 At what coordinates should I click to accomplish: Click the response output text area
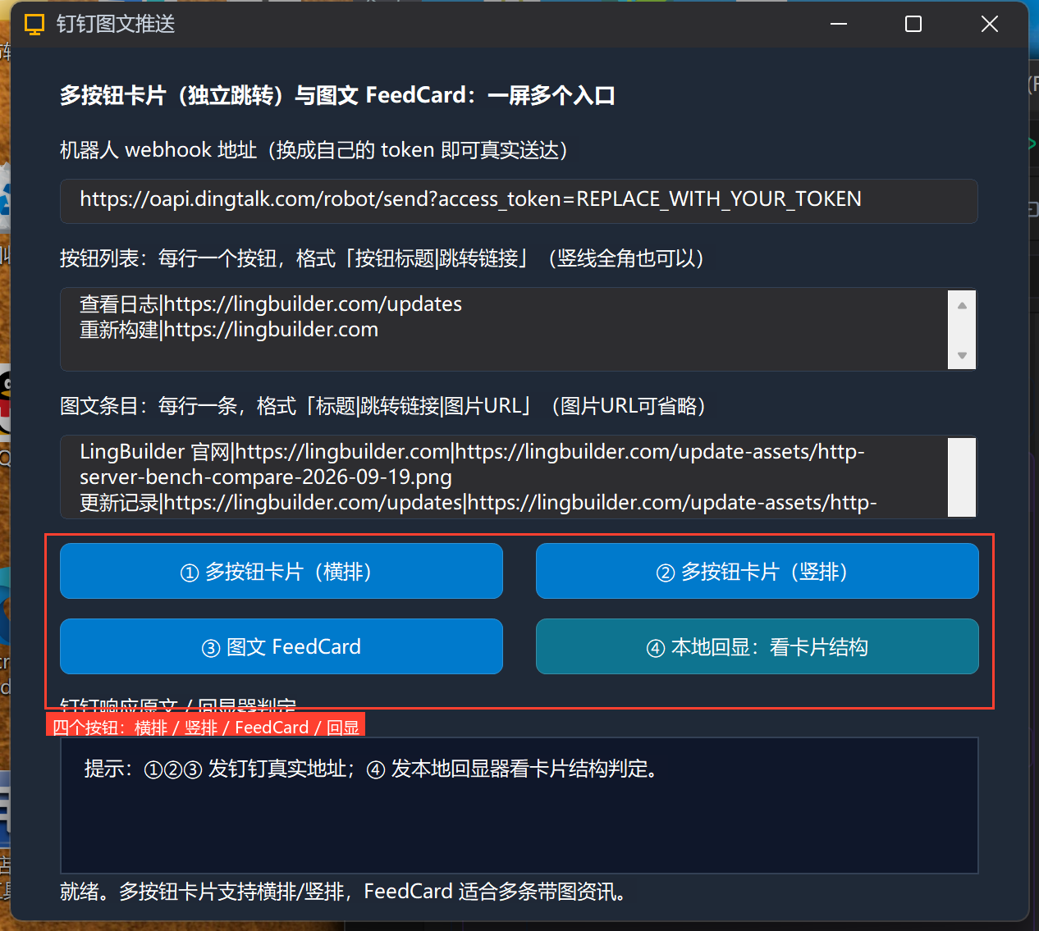pyautogui.click(x=519, y=805)
